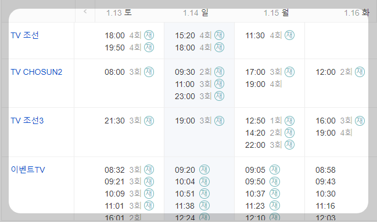Click rerun badge next to TV 조선 19:50

click(149, 48)
